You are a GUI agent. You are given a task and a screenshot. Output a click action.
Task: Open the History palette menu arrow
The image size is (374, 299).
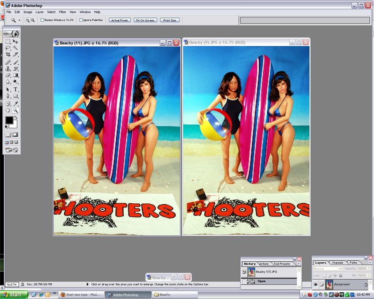point(298,264)
